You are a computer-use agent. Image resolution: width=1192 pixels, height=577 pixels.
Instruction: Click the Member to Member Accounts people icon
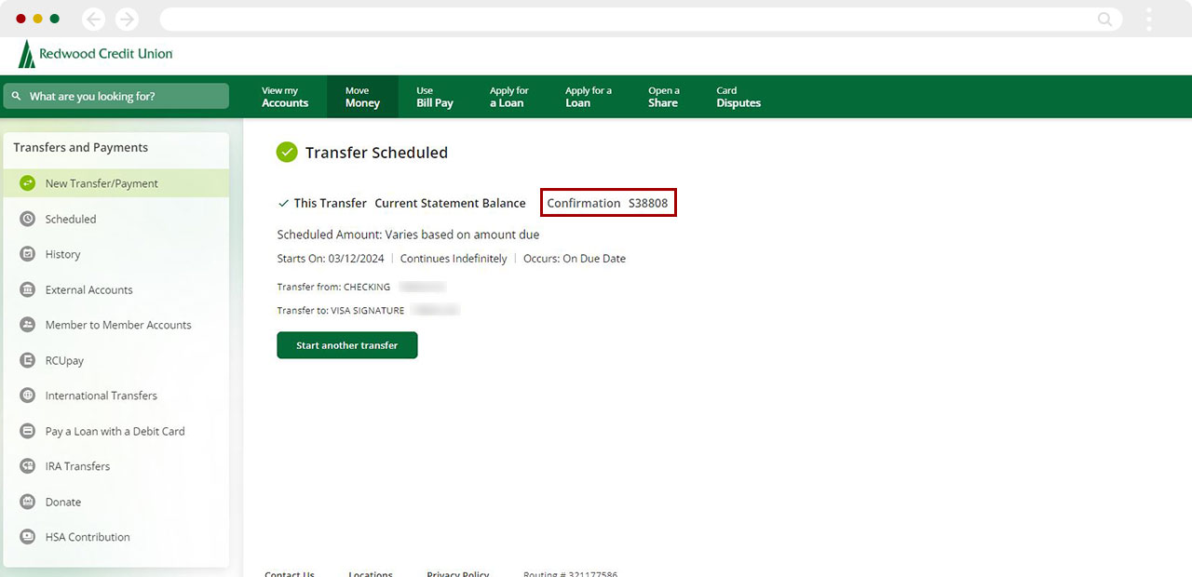pos(27,325)
